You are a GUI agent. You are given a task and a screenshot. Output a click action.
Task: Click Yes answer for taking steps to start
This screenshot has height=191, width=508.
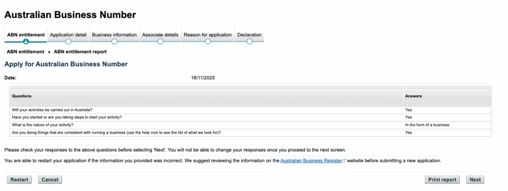click(x=408, y=117)
